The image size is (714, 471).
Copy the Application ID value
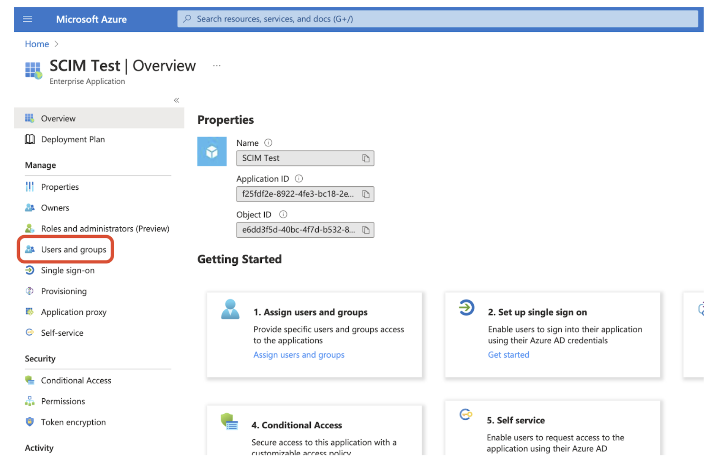click(x=366, y=194)
